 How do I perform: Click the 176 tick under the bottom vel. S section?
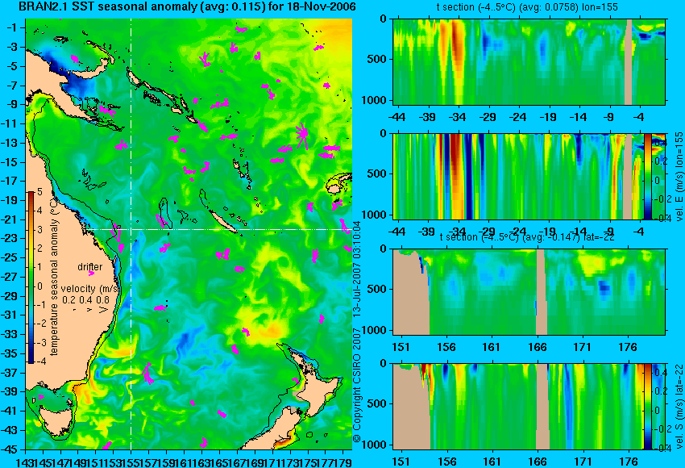tap(629, 462)
